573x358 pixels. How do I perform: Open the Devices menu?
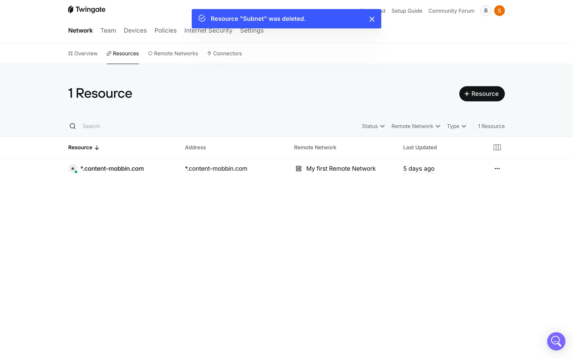tap(135, 30)
